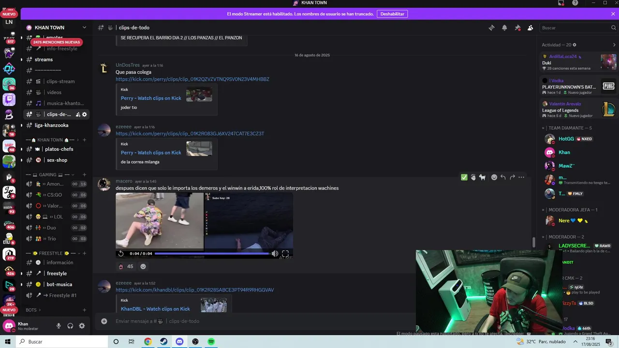
Task: Open the Threads icon in channel header
Action: pos(491,28)
